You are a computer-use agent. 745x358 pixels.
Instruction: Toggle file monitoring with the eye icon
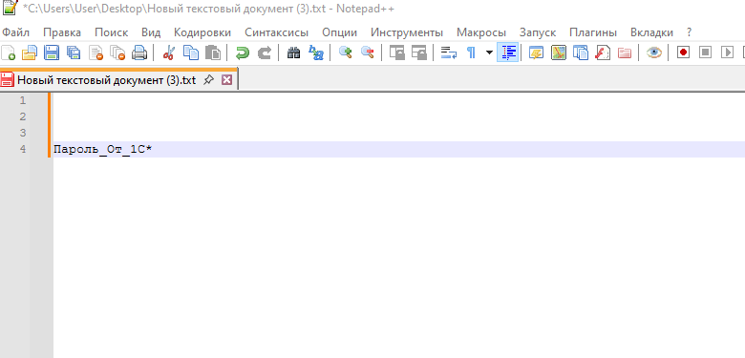[654, 53]
